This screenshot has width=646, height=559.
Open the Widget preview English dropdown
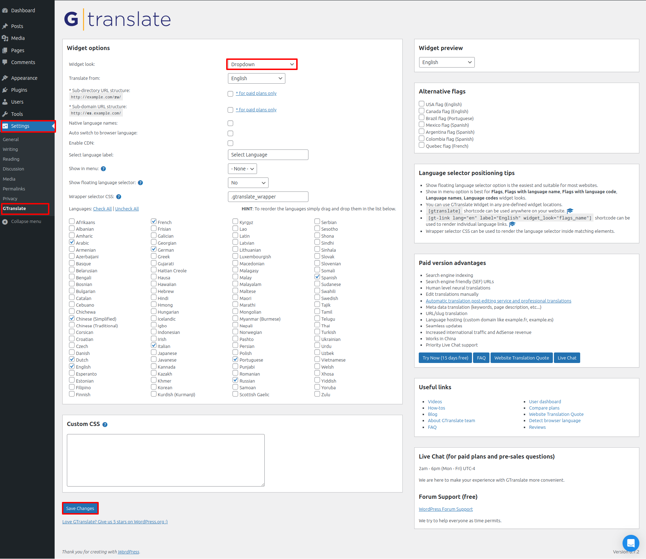446,62
